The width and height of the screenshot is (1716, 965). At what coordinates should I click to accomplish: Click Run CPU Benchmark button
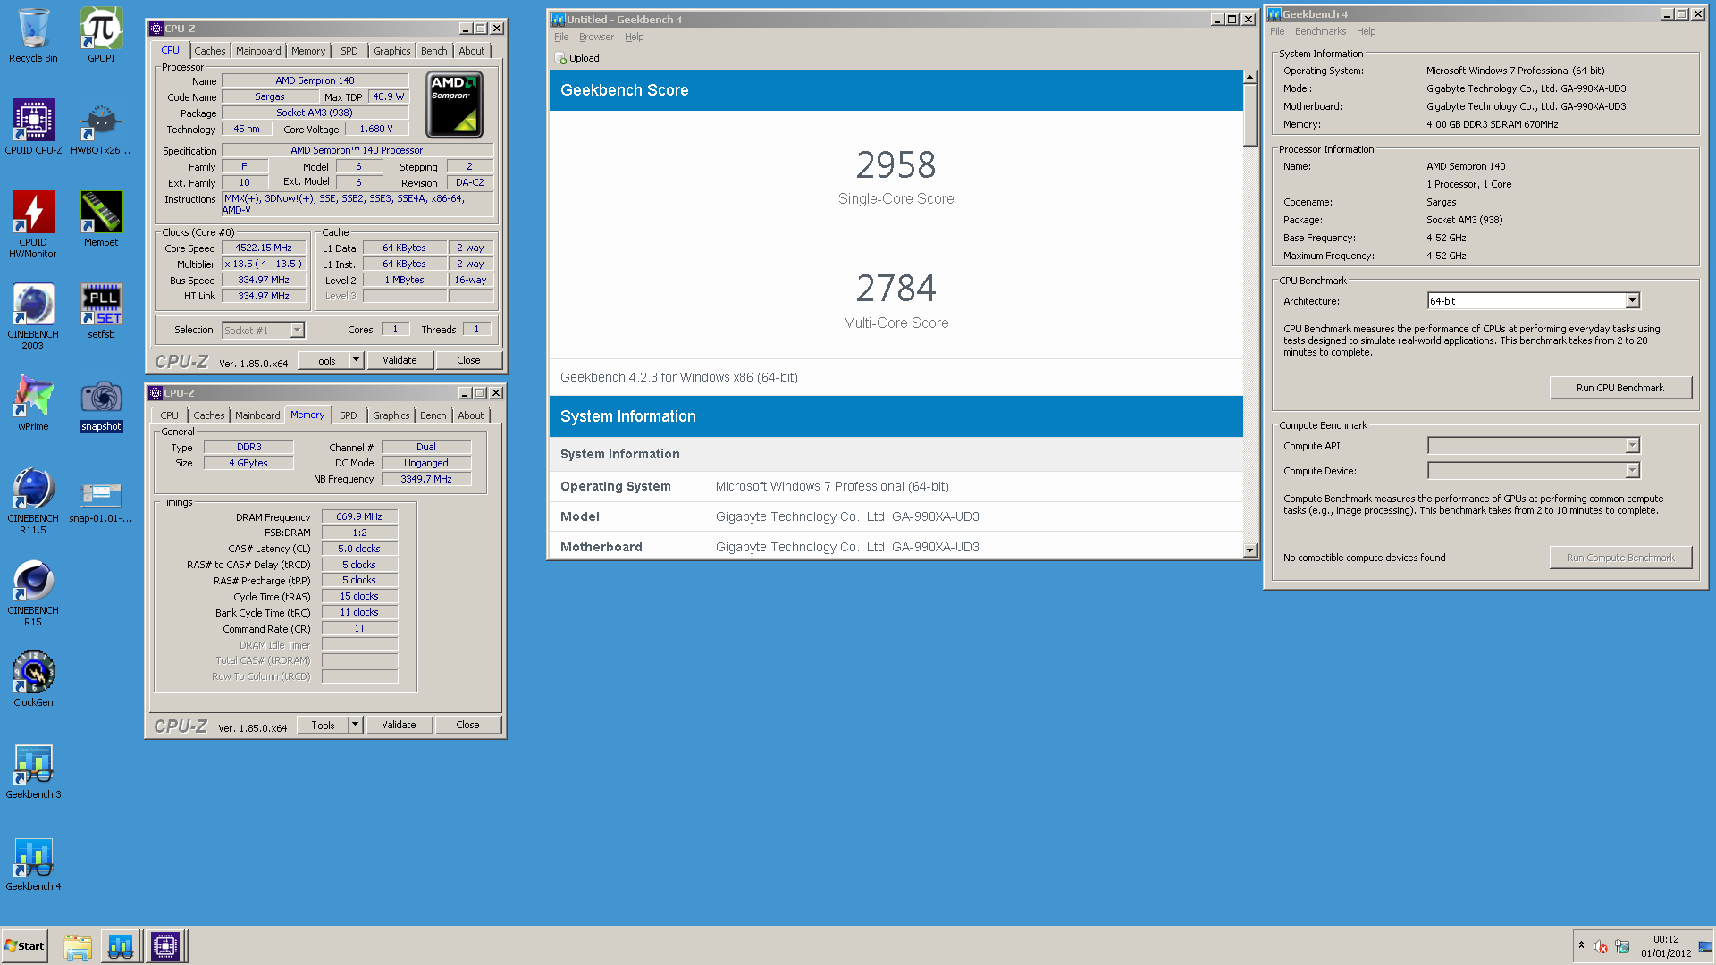(1619, 388)
